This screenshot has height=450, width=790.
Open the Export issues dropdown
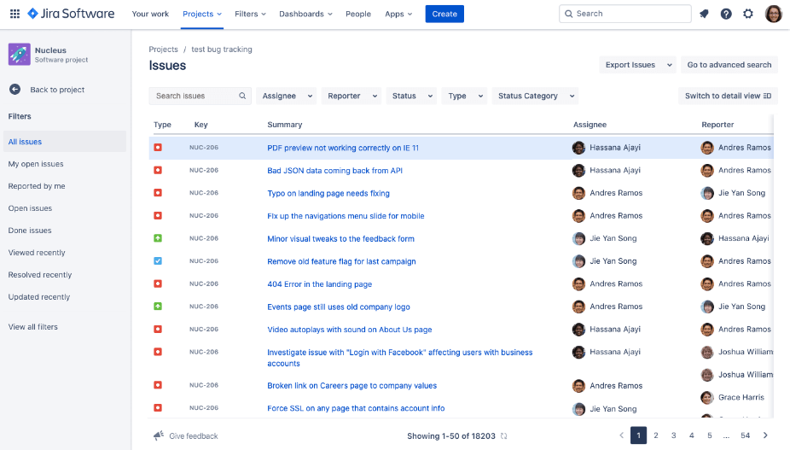[638, 65]
